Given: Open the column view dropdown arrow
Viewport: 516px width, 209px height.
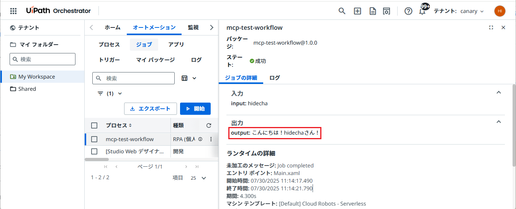Looking at the screenshot, I should coord(194,78).
